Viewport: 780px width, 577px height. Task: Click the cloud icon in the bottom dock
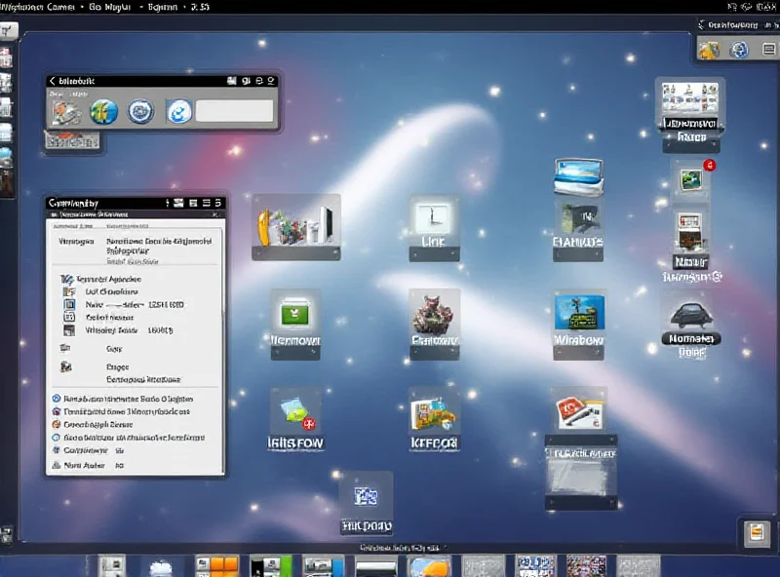[x=160, y=568]
